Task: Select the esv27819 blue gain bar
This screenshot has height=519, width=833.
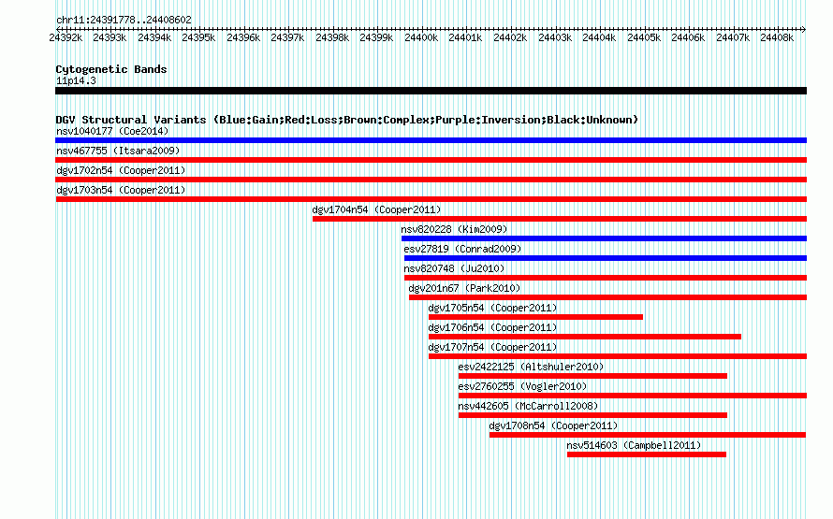Action: (606, 258)
